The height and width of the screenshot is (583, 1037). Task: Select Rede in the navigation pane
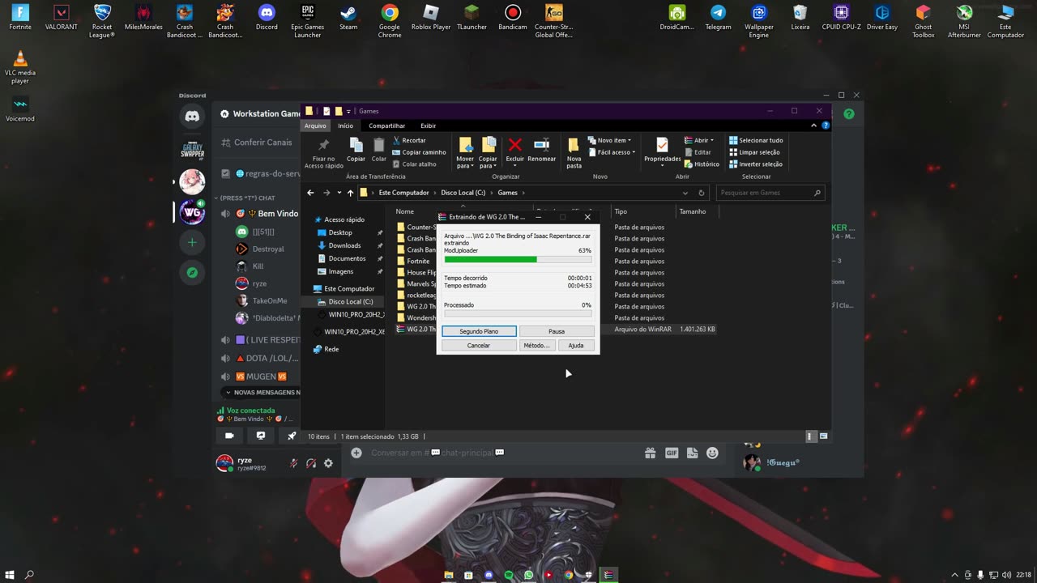tap(331, 349)
